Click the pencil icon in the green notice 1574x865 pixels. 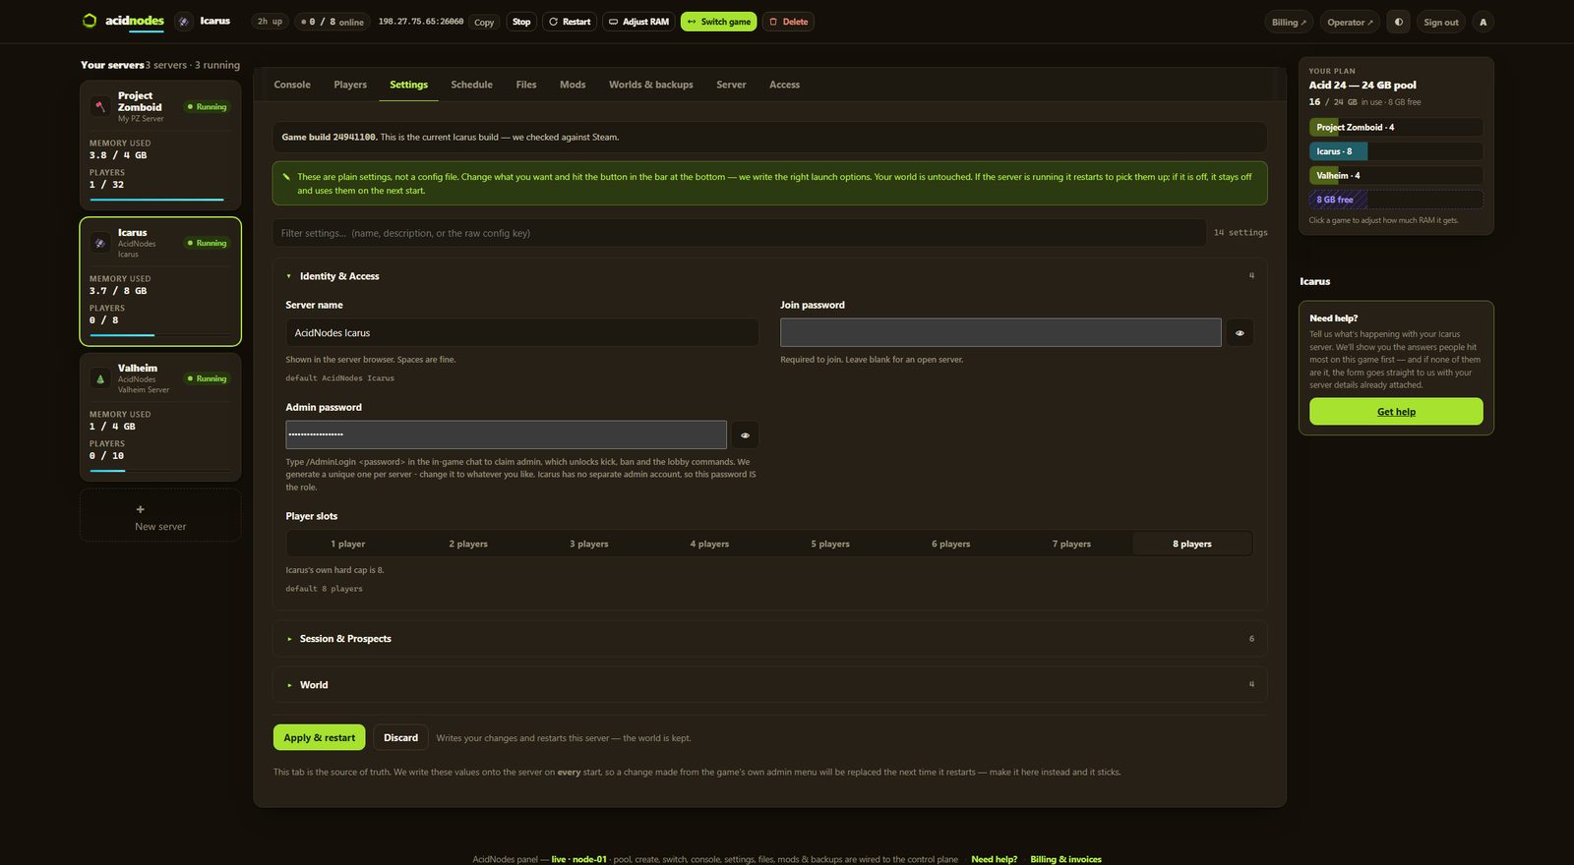click(286, 177)
